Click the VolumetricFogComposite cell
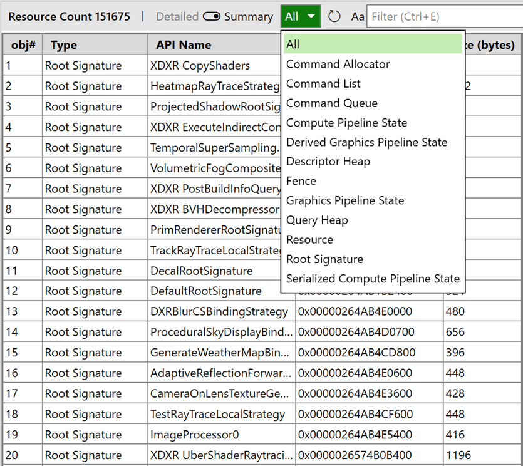Viewport: 523px width, 466px height. [215, 168]
